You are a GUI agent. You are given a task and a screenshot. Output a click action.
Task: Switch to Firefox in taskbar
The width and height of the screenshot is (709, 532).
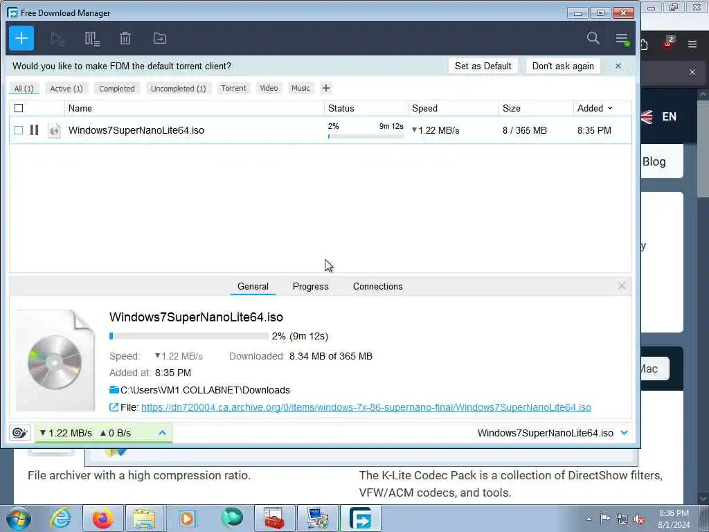pyautogui.click(x=102, y=518)
